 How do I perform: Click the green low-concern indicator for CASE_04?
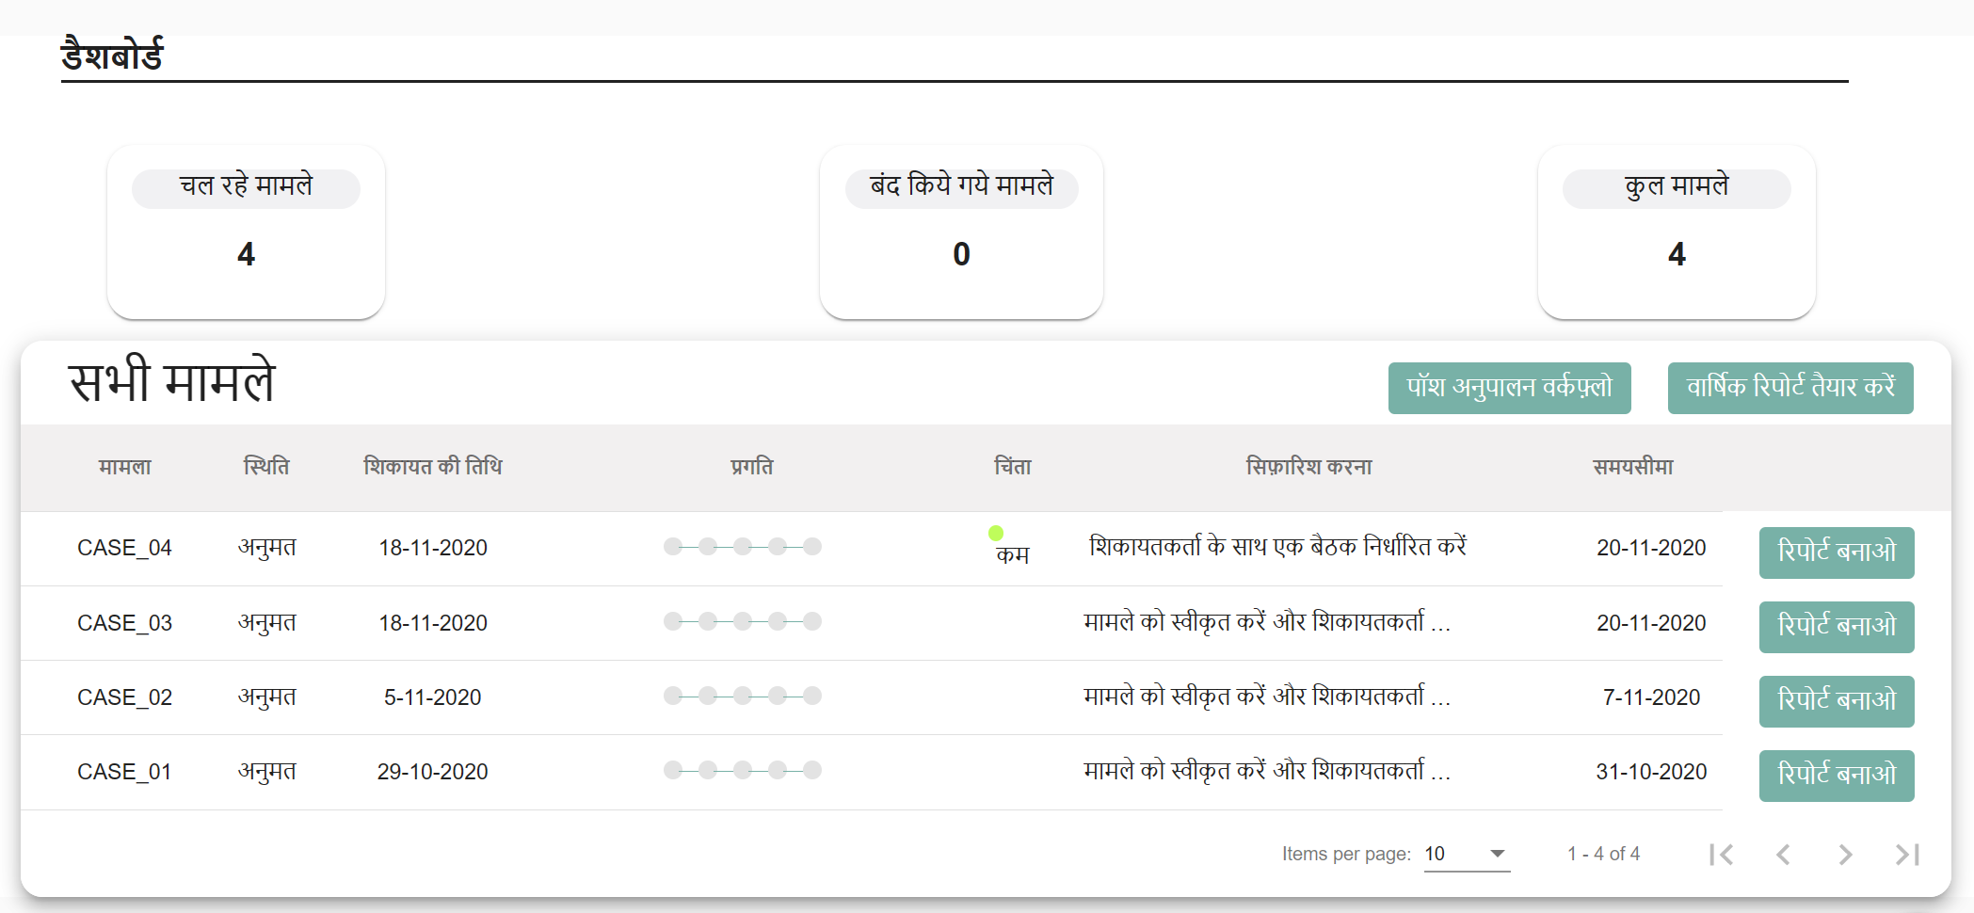[x=997, y=534]
